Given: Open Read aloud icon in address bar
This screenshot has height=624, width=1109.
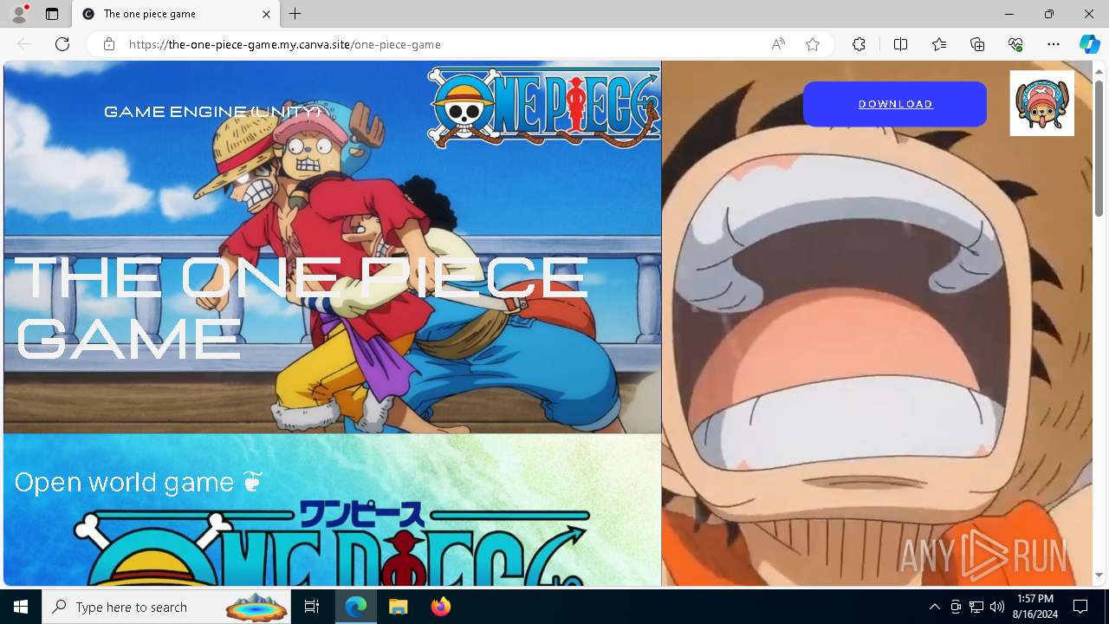Looking at the screenshot, I should coord(778,44).
